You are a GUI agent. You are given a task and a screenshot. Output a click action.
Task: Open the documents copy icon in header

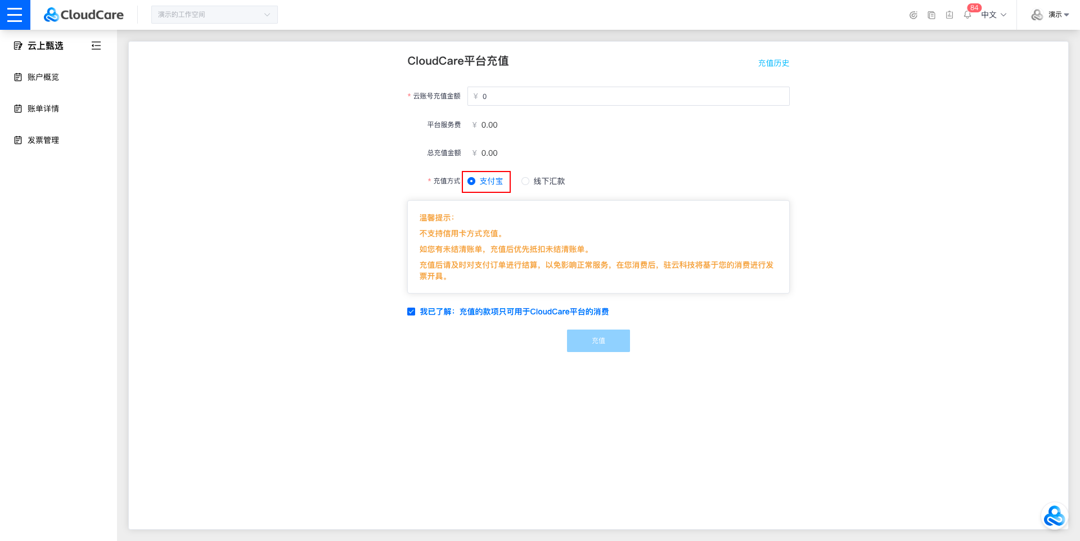[x=931, y=15]
